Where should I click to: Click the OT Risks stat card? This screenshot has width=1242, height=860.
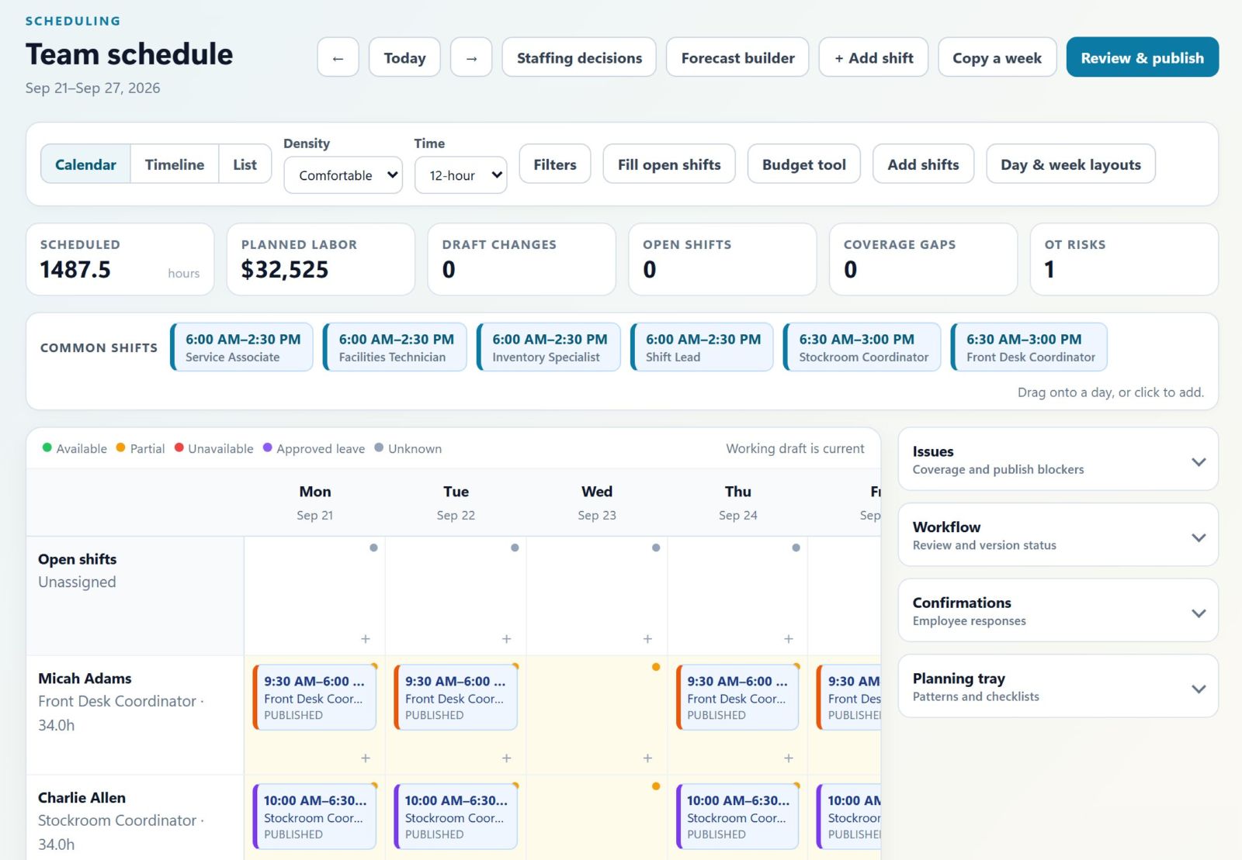pyautogui.click(x=1124, y=259)
